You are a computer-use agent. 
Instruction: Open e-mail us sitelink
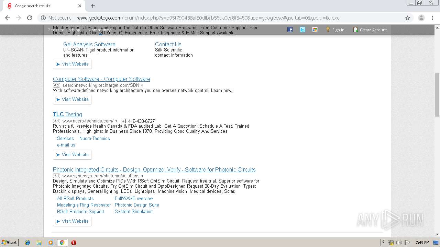(x=66, y=145)
